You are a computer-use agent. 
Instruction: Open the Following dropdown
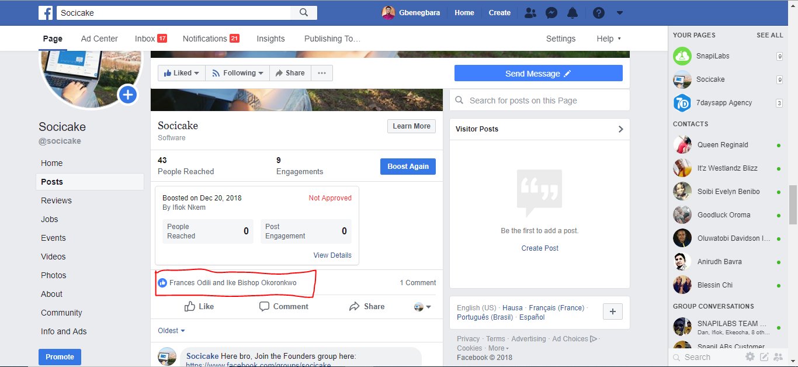click(237, 73)
